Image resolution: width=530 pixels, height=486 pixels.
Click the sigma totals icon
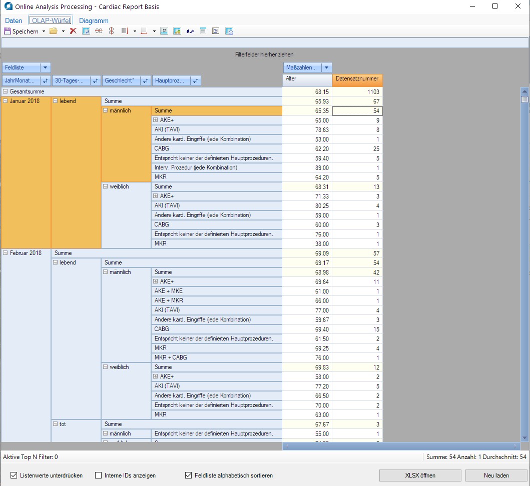[x=164, y=31]
